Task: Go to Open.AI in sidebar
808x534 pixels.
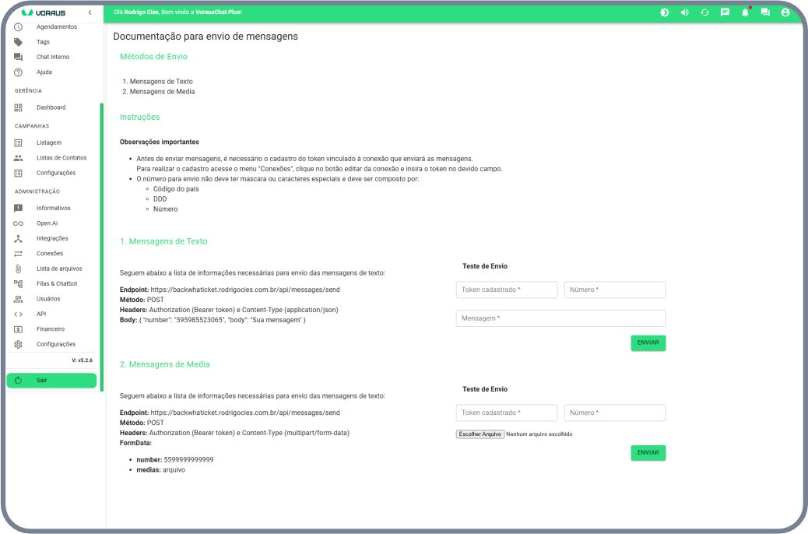Action: 47,223
